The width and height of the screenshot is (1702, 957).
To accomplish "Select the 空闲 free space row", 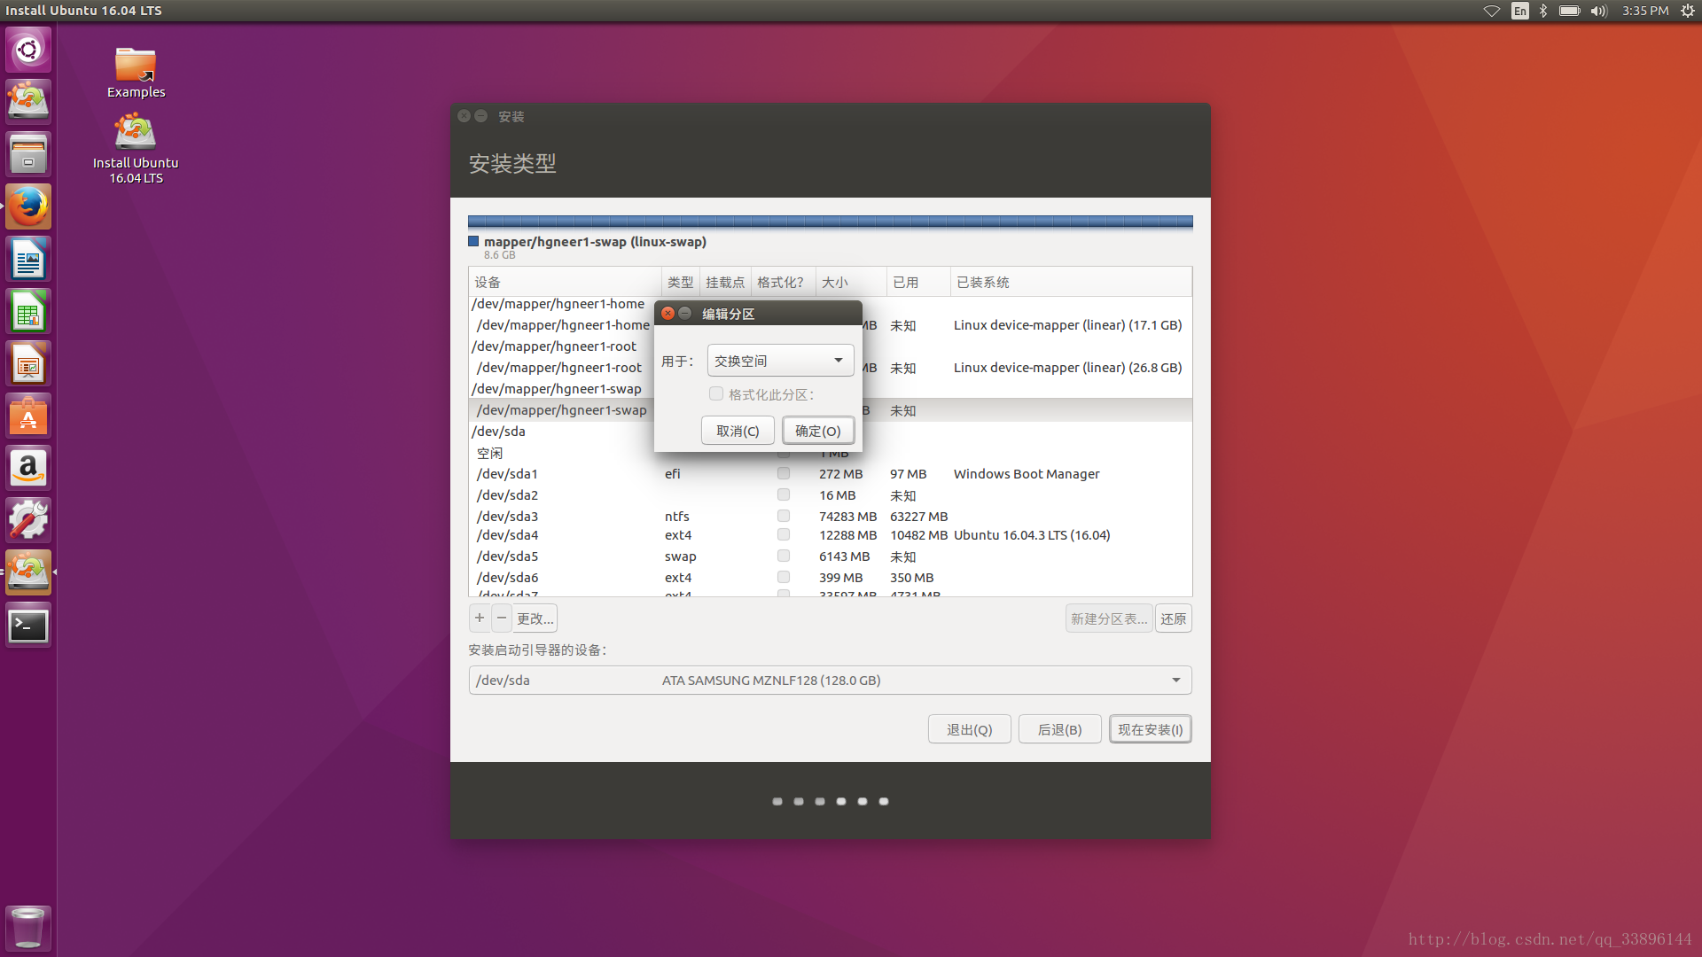I will [830, 453].
